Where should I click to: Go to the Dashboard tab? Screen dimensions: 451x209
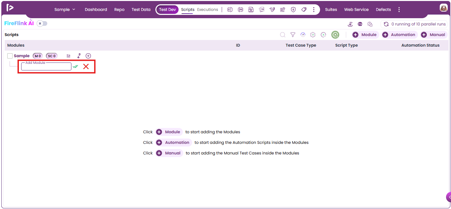tap(96, 10)
